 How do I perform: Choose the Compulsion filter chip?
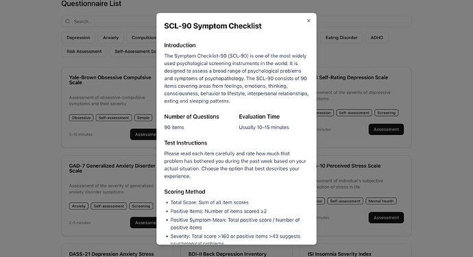tap(141, 38)
